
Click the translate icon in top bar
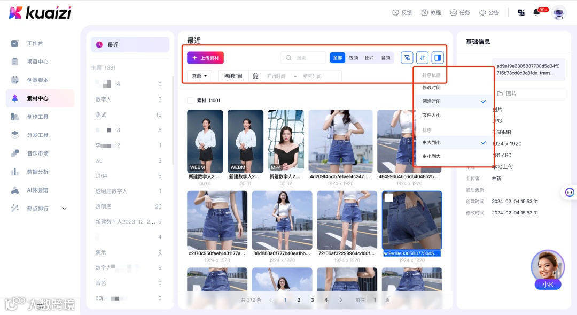(521, 12)
